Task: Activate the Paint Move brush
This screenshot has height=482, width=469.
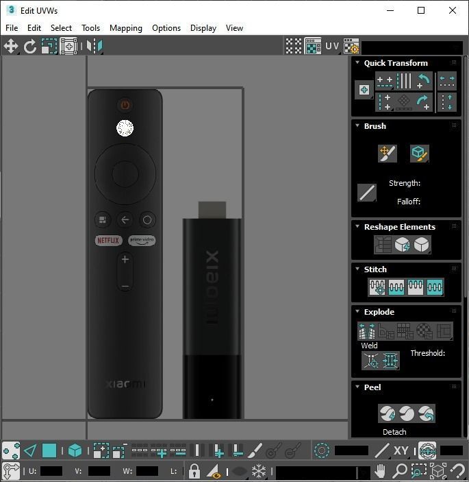Action: pos(388,154)
